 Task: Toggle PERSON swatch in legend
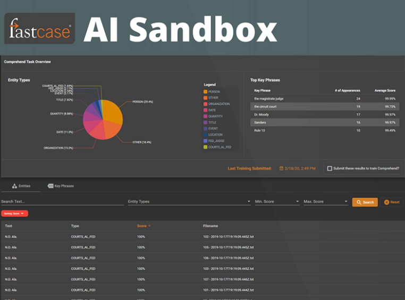pyautogui.click(x=205, y=91)
